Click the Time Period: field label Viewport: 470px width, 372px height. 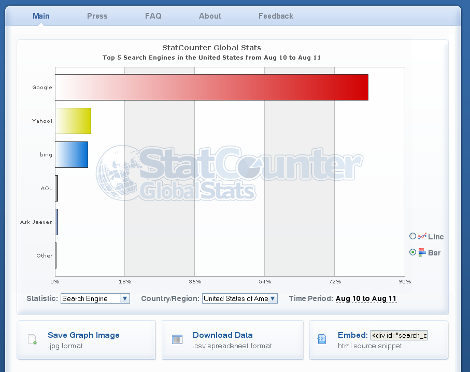tap(311, 298)
